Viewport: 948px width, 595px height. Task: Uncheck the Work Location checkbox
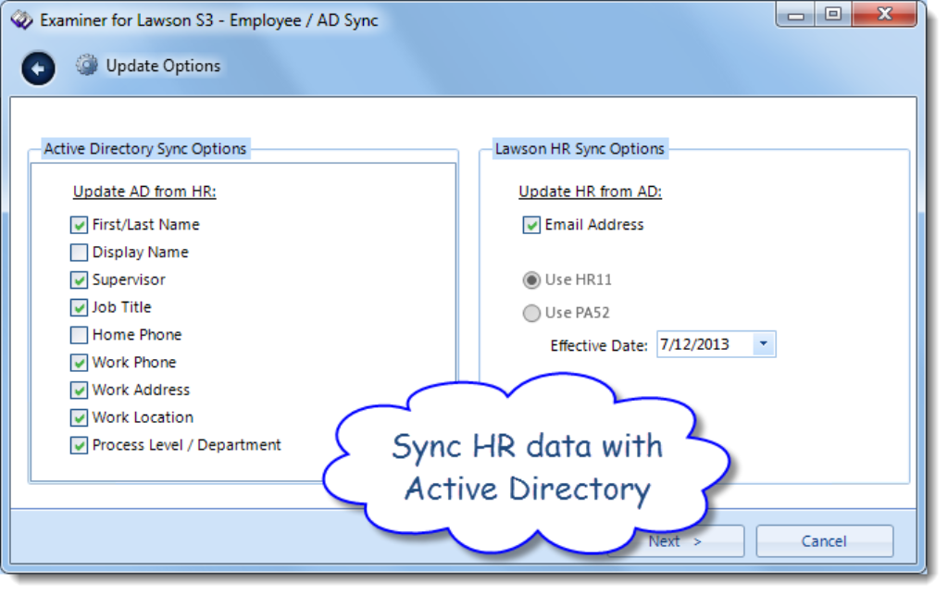pos(79,417)
